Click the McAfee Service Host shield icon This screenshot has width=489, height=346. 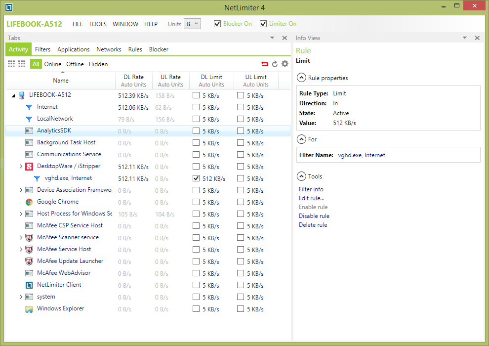point(29,250)
